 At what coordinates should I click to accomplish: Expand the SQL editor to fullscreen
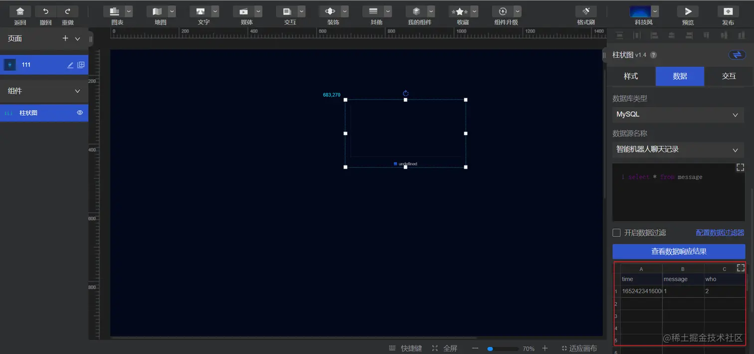pyautogui.click(x=740, y=168)
